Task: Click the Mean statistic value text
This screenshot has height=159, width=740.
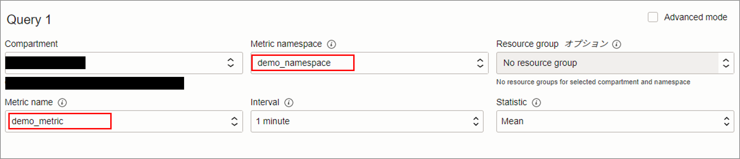Action: point(512,121)
